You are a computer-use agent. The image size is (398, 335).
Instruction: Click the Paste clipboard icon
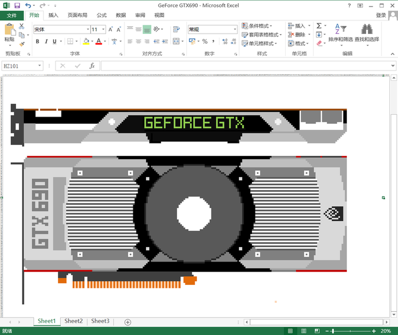pos(10,29)
